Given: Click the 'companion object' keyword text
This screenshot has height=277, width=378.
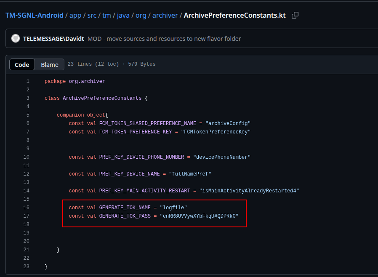Looking at the screenshot, I should pos(81,115).
